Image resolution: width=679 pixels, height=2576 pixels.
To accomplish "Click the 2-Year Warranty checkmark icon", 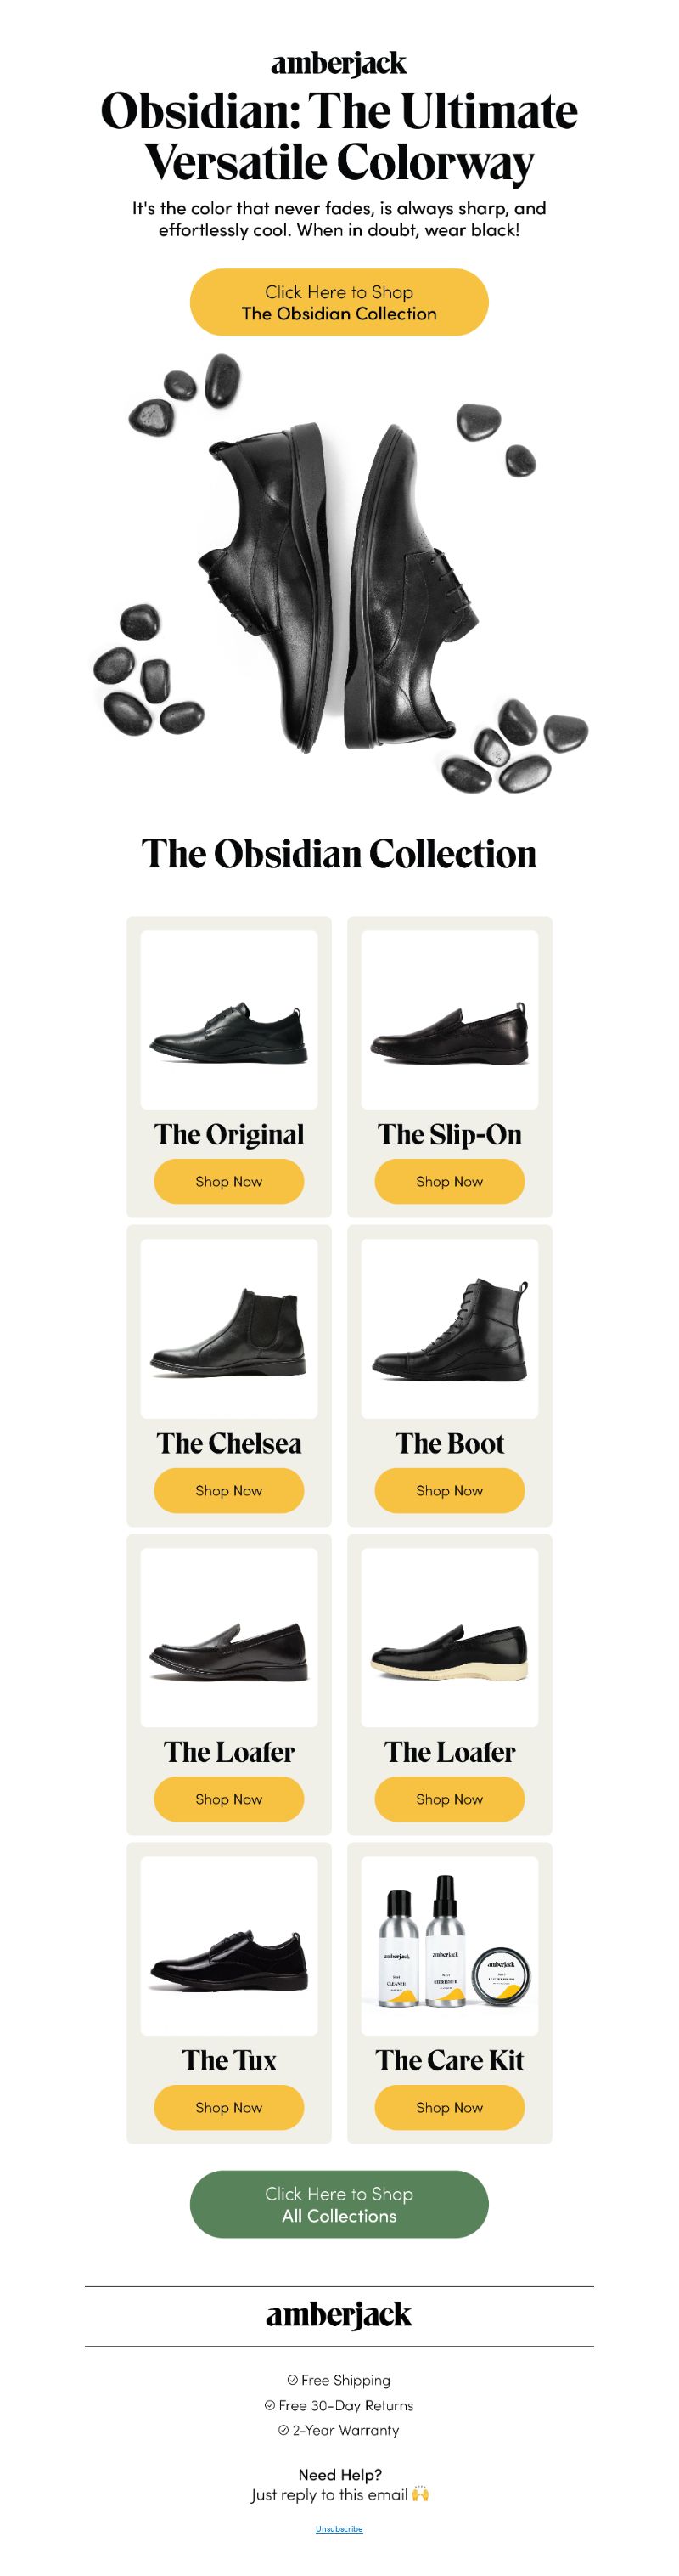I will [283, 2430].
